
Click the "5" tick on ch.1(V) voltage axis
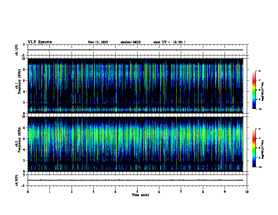[x=24, y=45]
